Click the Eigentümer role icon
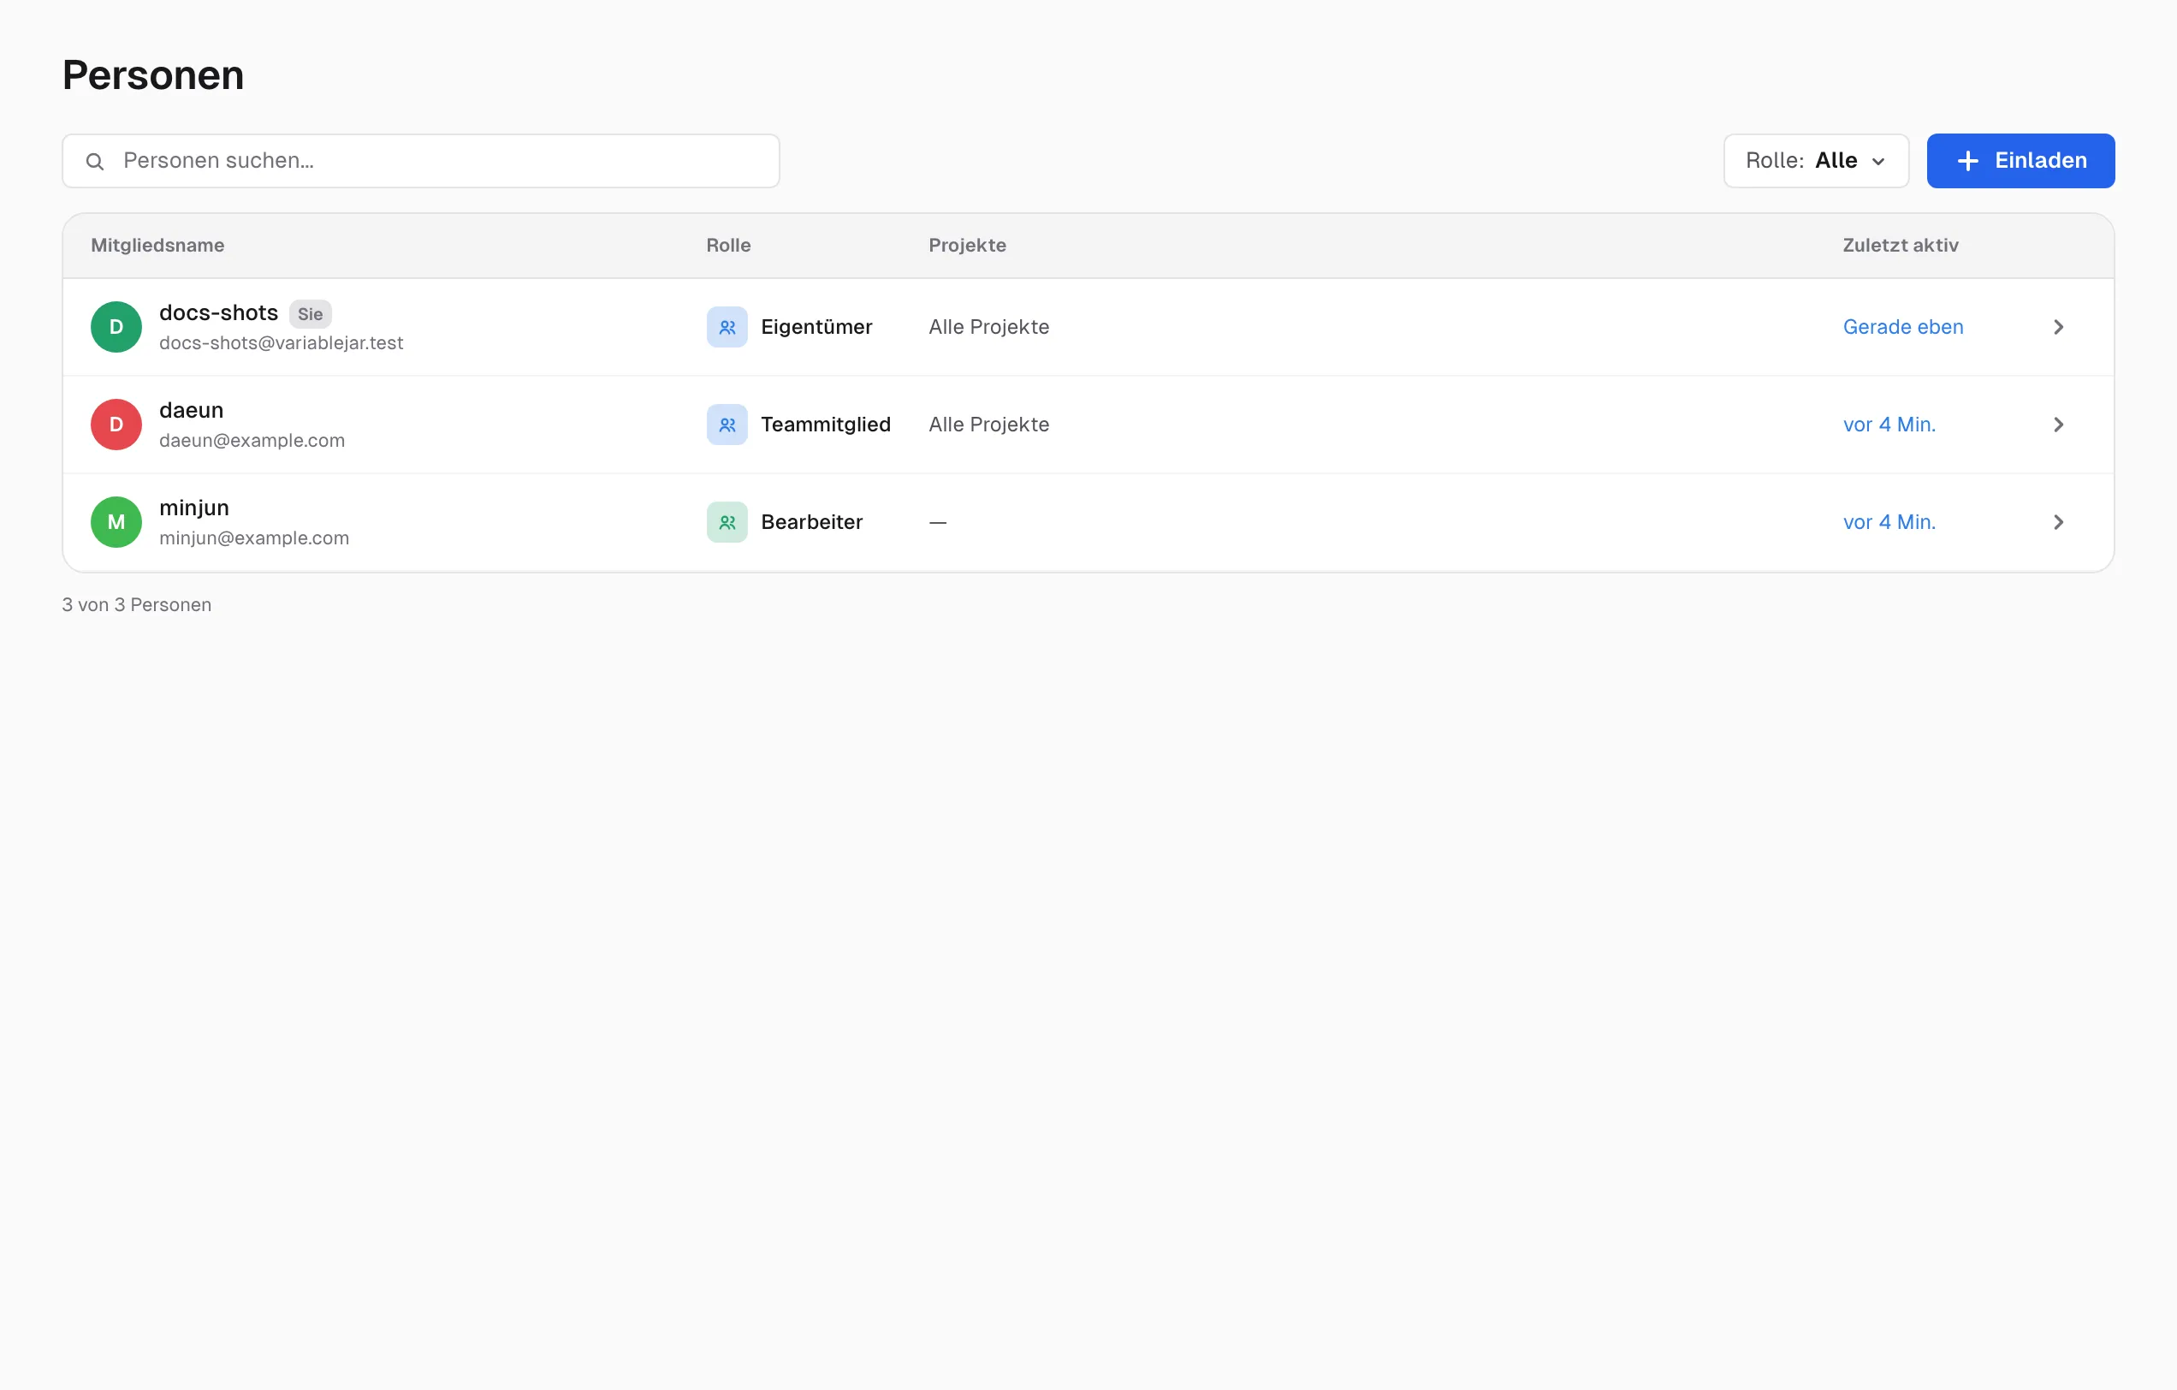 pos(727,327)
